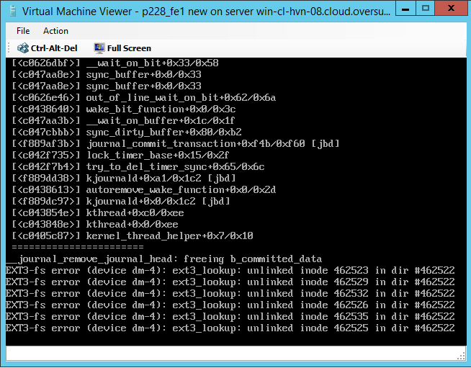Click 'out_of_line_wait_on_bit+0x62/0x6a' line
Screen dimensions: 471x368
(144, 98)
